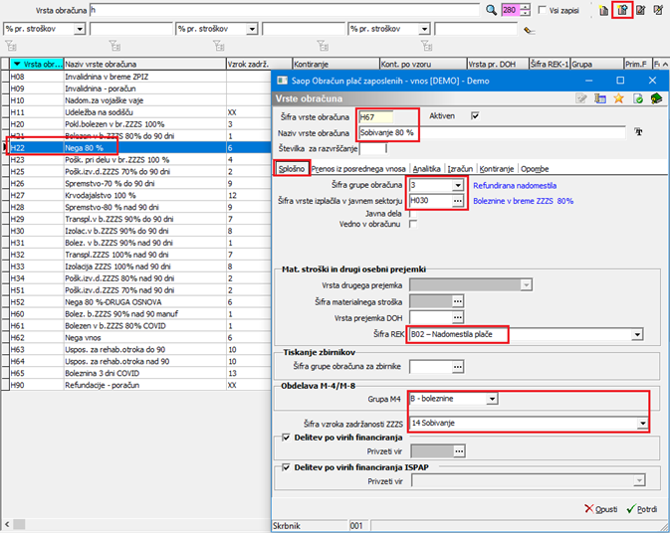This screenshot has height=533, width=670.
Task: Open the Grupa M4 dropdown
Action: (x=492, y=399)
